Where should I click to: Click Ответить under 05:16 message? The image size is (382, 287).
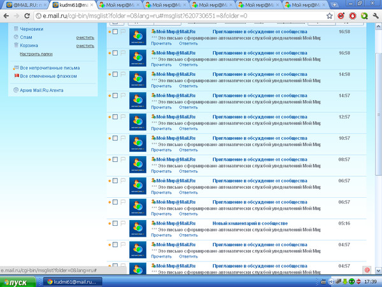coord(188,235)
